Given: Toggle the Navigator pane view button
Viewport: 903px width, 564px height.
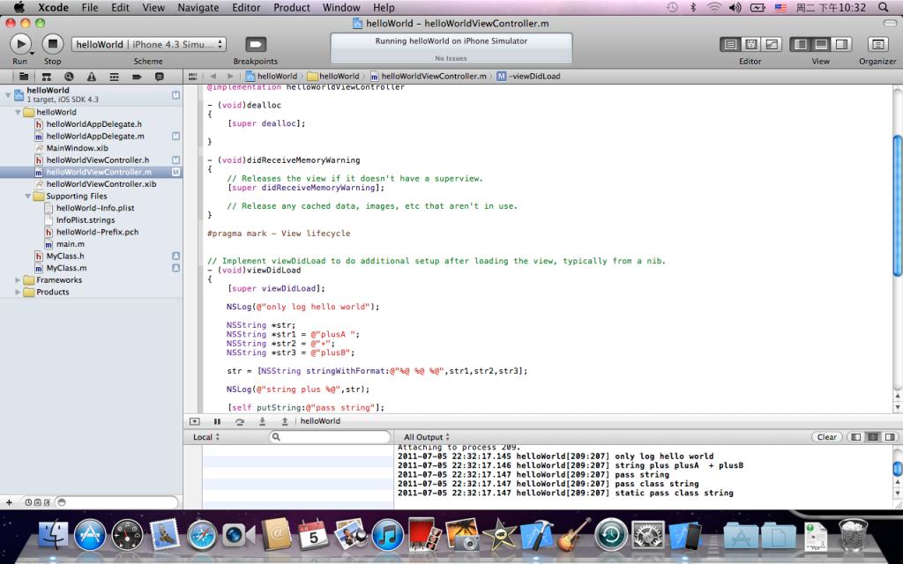Looking at the screenshot, I should [x=801, y=44].
